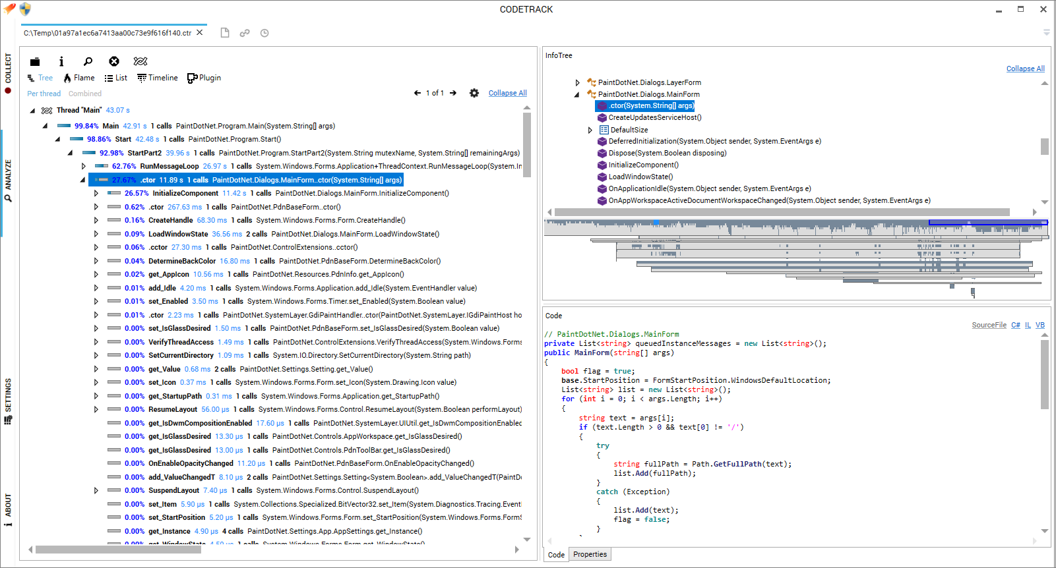Viewport: 1056px width, 568px height.
Task: Click the chain link icon near the file tab
Action: click(x=245, y=33)
